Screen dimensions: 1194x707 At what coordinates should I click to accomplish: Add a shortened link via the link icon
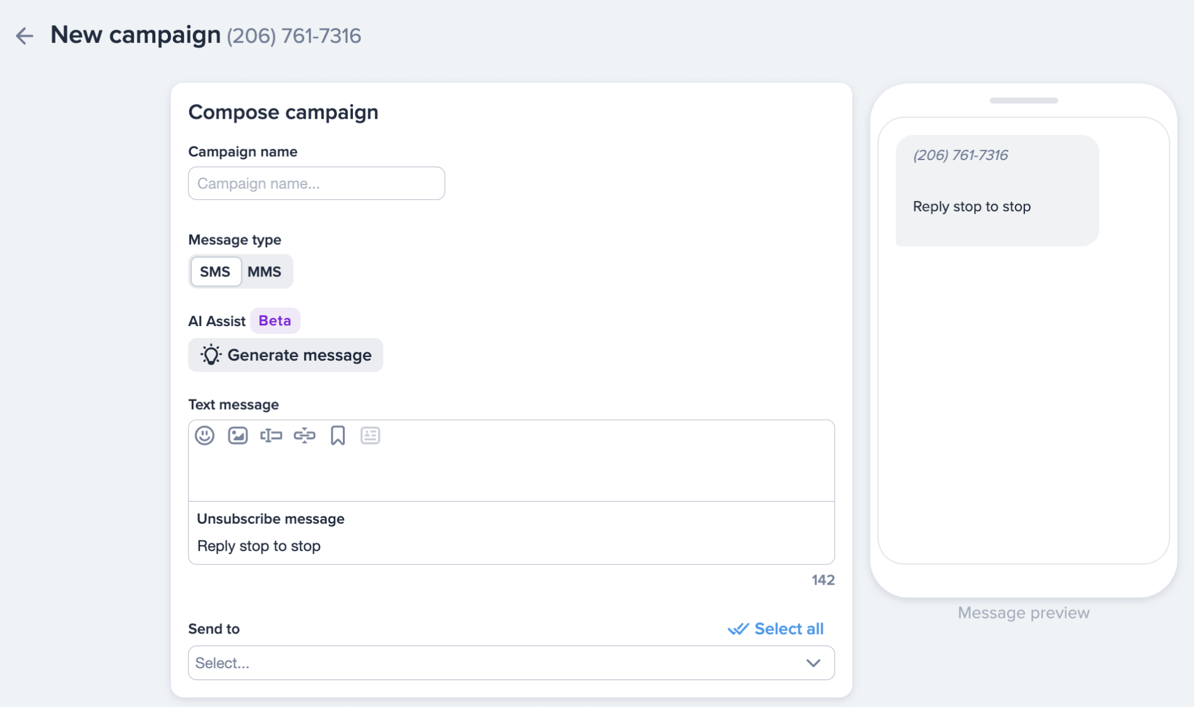click(x=305, y=436)
